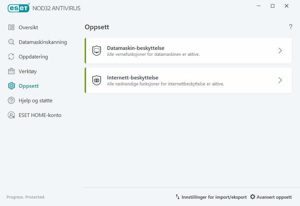The width and height of the screenshot is (300, 206).
Task: Open the Verktøy toolbox icon
Action: 11,71
